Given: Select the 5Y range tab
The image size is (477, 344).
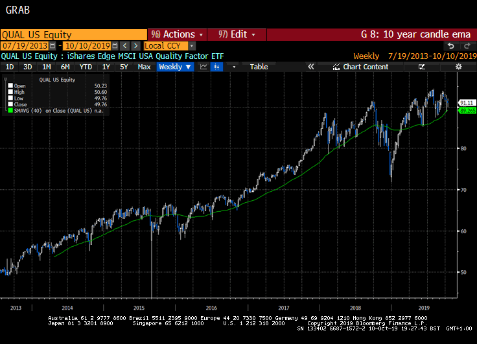Looking at the screenshot, I should tap(124, 67).
